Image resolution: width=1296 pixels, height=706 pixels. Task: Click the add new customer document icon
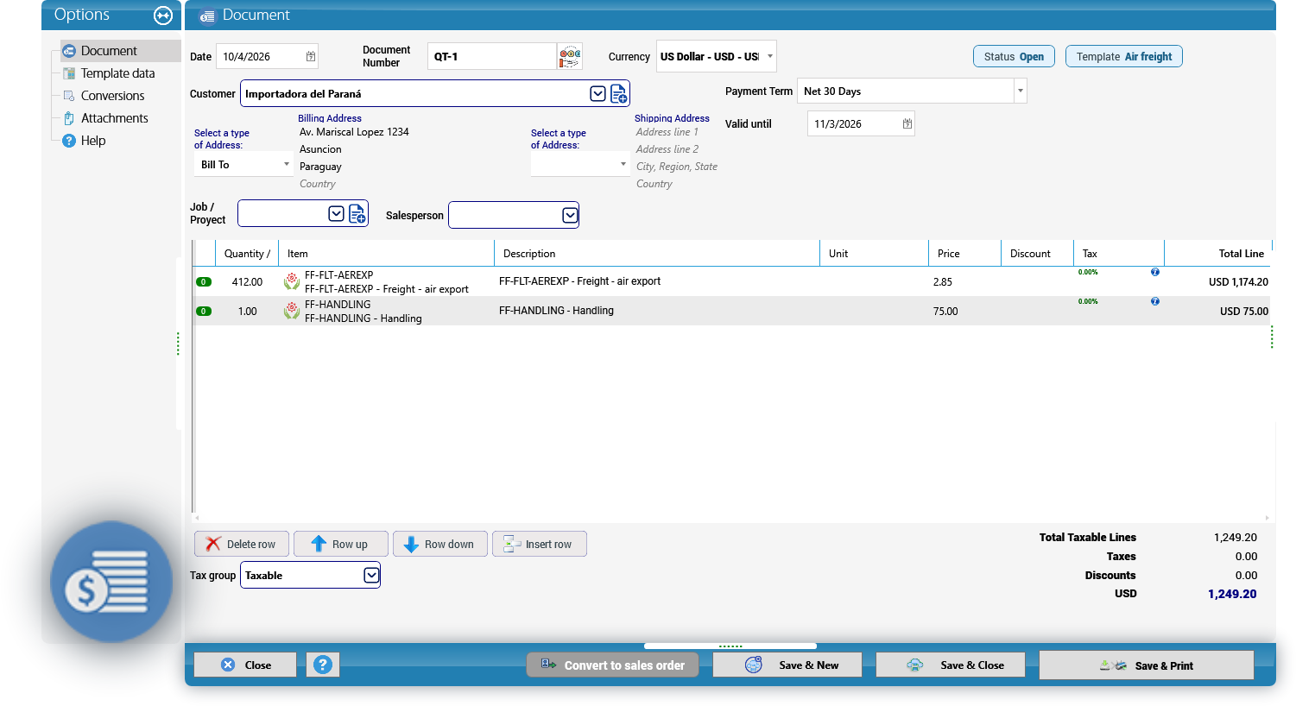tap(619, 93)
